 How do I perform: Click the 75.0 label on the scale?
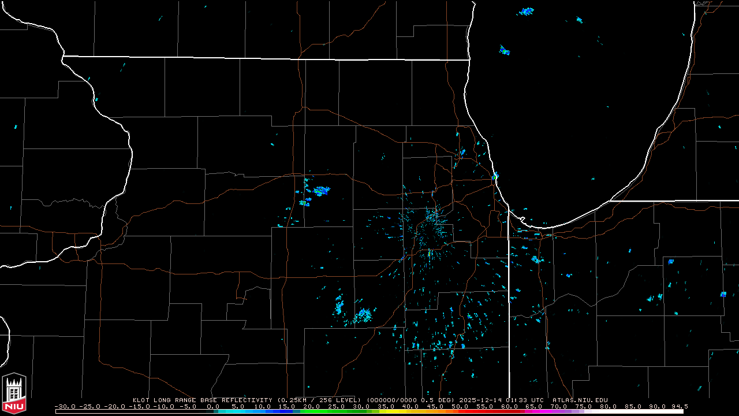584,406
